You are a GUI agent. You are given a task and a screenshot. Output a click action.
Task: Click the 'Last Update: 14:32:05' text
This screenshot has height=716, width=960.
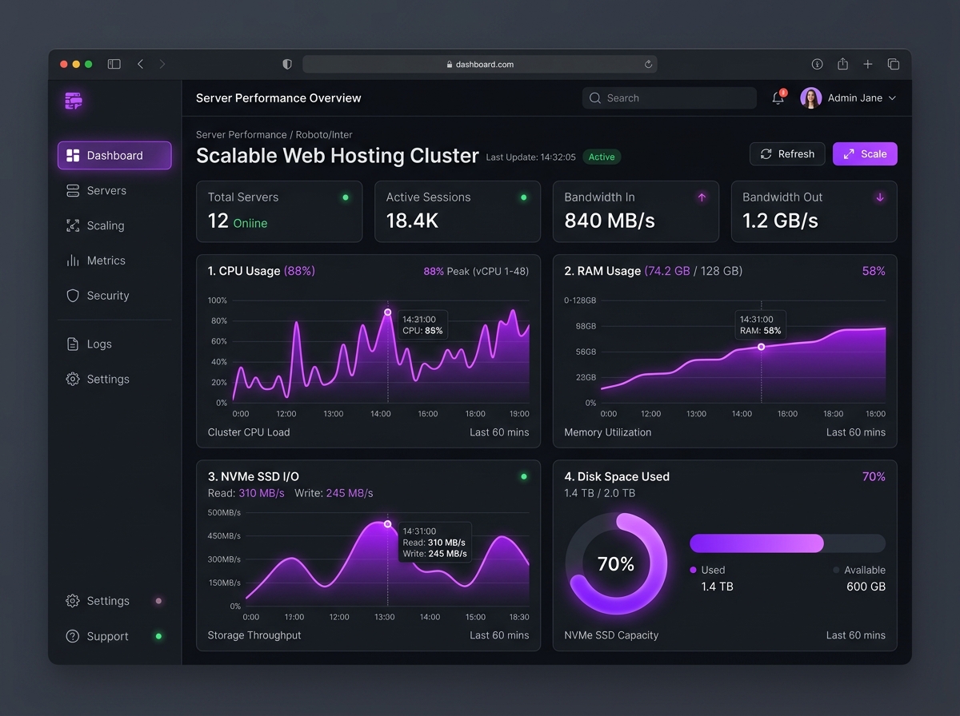531,157
